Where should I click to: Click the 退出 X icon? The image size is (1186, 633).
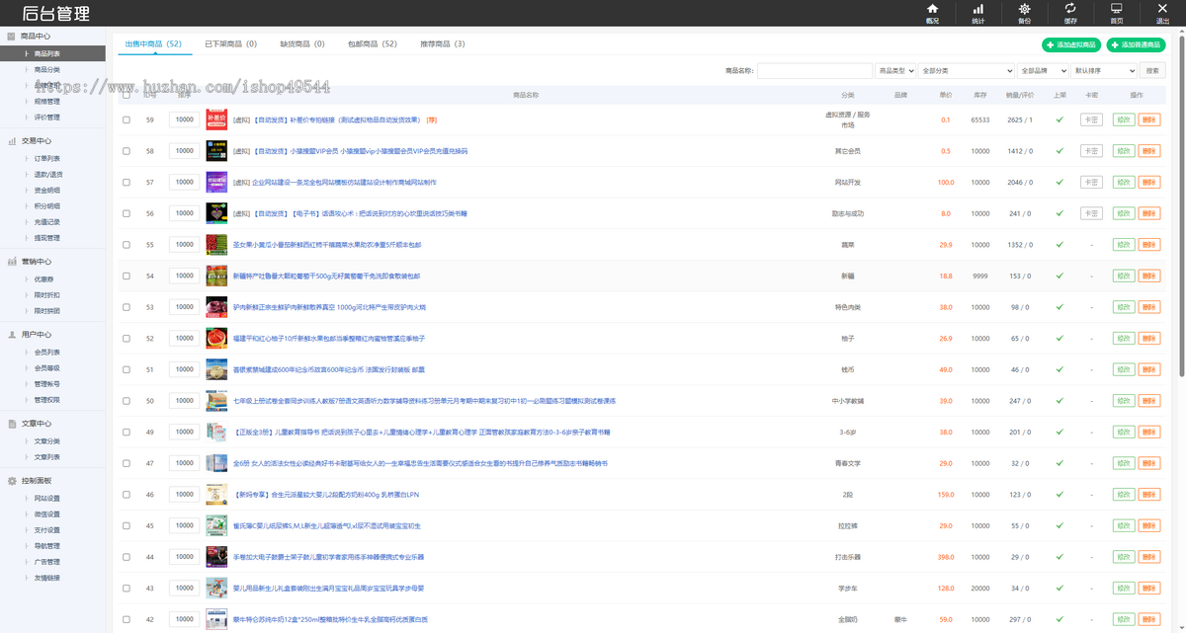click(1162, 9)
